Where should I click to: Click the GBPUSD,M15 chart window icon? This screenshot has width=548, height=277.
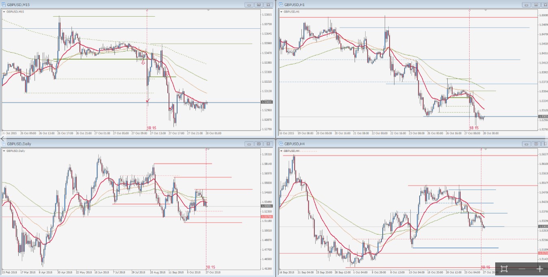click(x=4, y=4)
